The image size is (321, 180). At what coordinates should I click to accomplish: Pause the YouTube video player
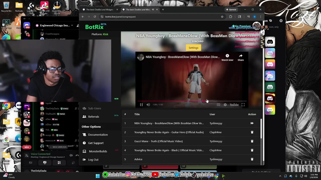[x=141, y=105]
